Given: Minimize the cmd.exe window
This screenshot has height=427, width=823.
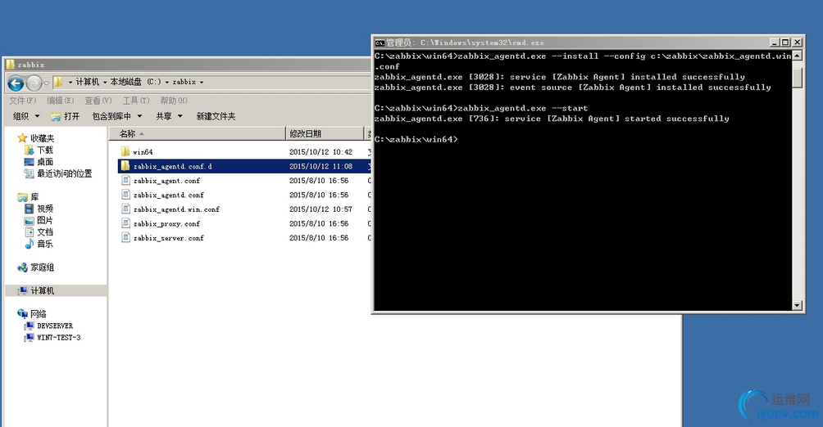Looking at the screenshot, I should (774, 42).
